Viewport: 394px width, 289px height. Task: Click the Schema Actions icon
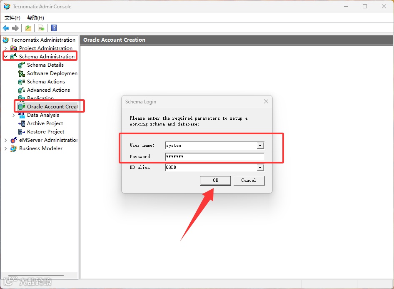point(22,82)
